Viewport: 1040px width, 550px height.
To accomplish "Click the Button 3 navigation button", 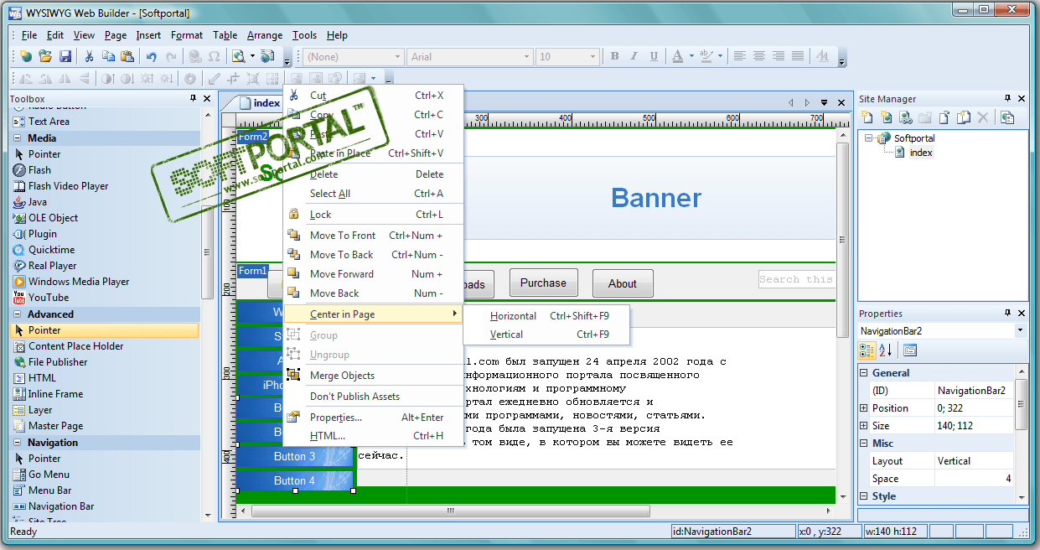I will pyautogui.click(x=295, y=457).
